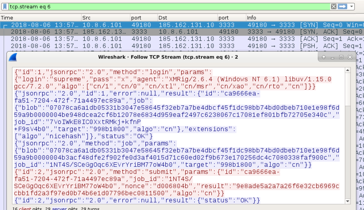Viewport: 364px width, 210px height.
Task: Open the filter history dropdown arrow
Action: click(x=351, y=6)
